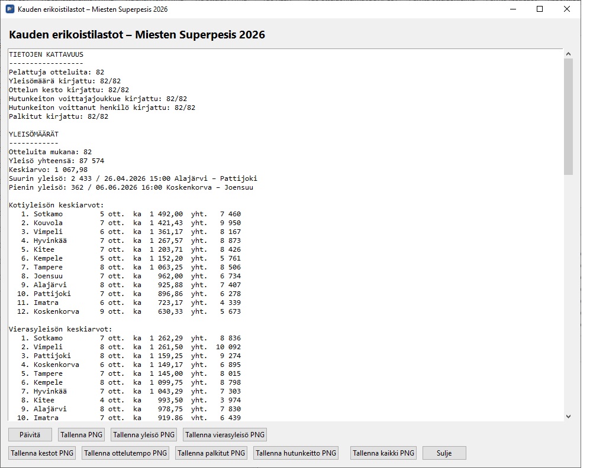The height and width of the screenshot is (468, 606).
Task: Click home row 6. Kempele 5 761
Action: coord(131,258)
